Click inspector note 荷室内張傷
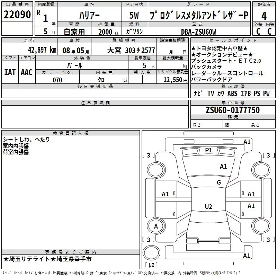Screen dimensions: 277x277 pyautogui.click(x=16, y=152)
